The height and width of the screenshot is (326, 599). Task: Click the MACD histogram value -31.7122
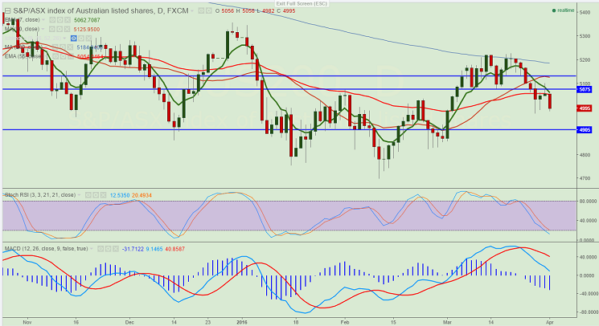[133, 249]
